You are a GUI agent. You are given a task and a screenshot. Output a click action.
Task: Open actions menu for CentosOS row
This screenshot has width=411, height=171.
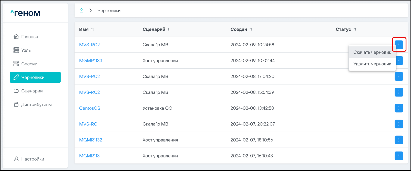pos(399,108)
